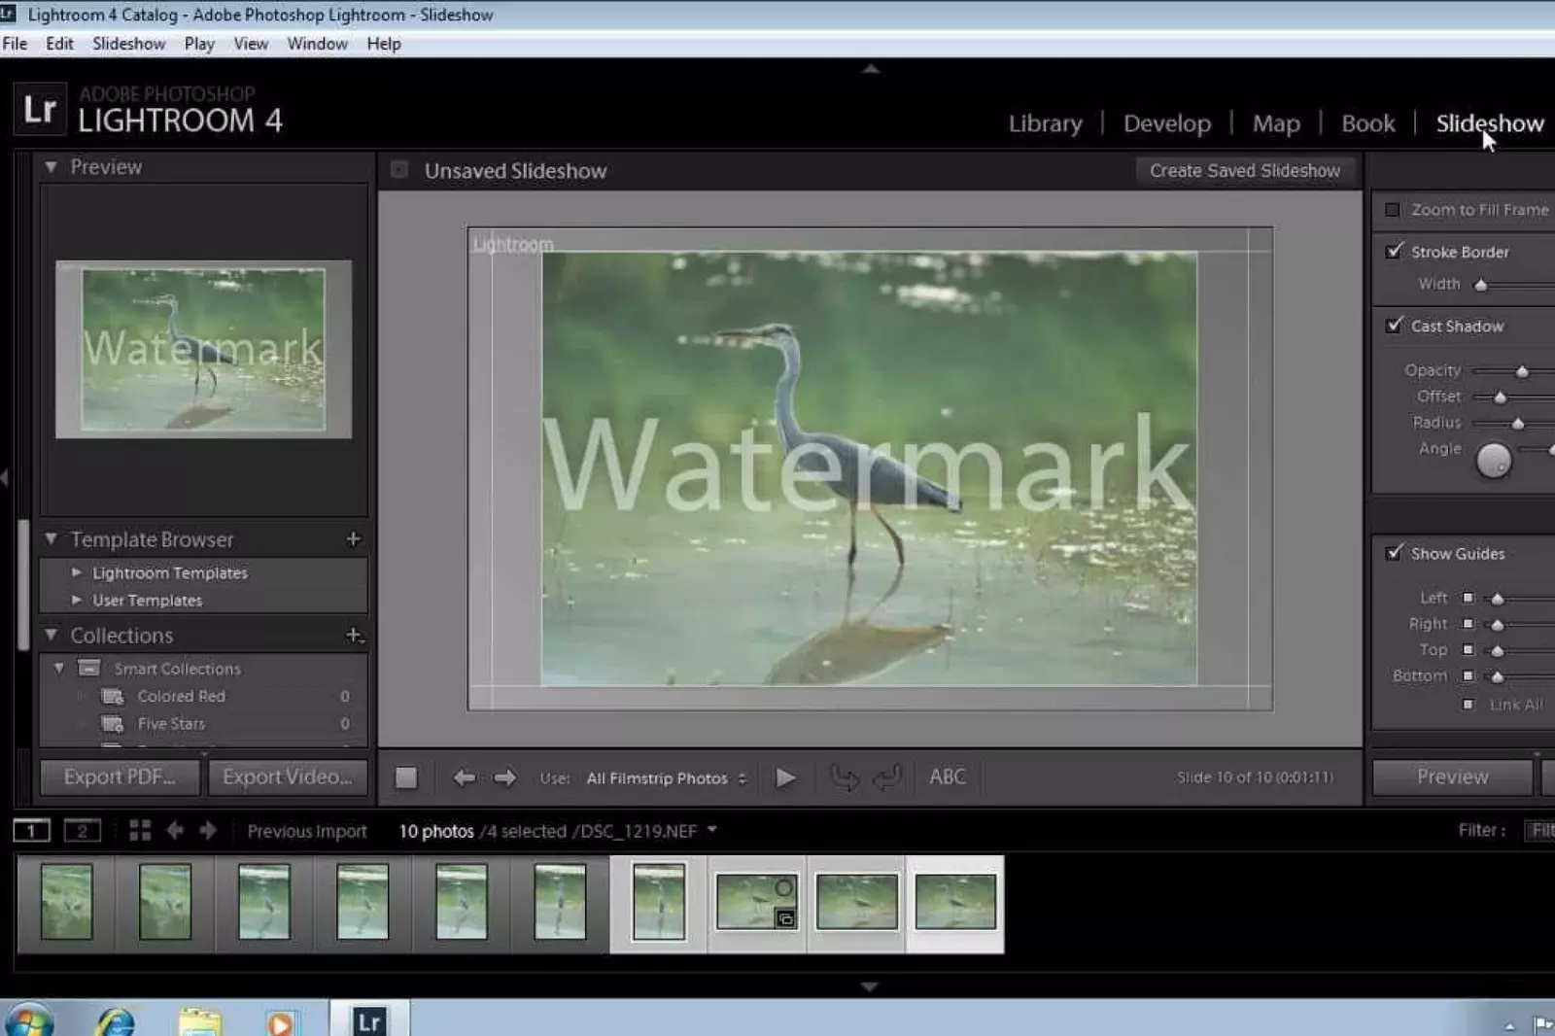Click the shadow Angle dial

tap(1494, 460)
